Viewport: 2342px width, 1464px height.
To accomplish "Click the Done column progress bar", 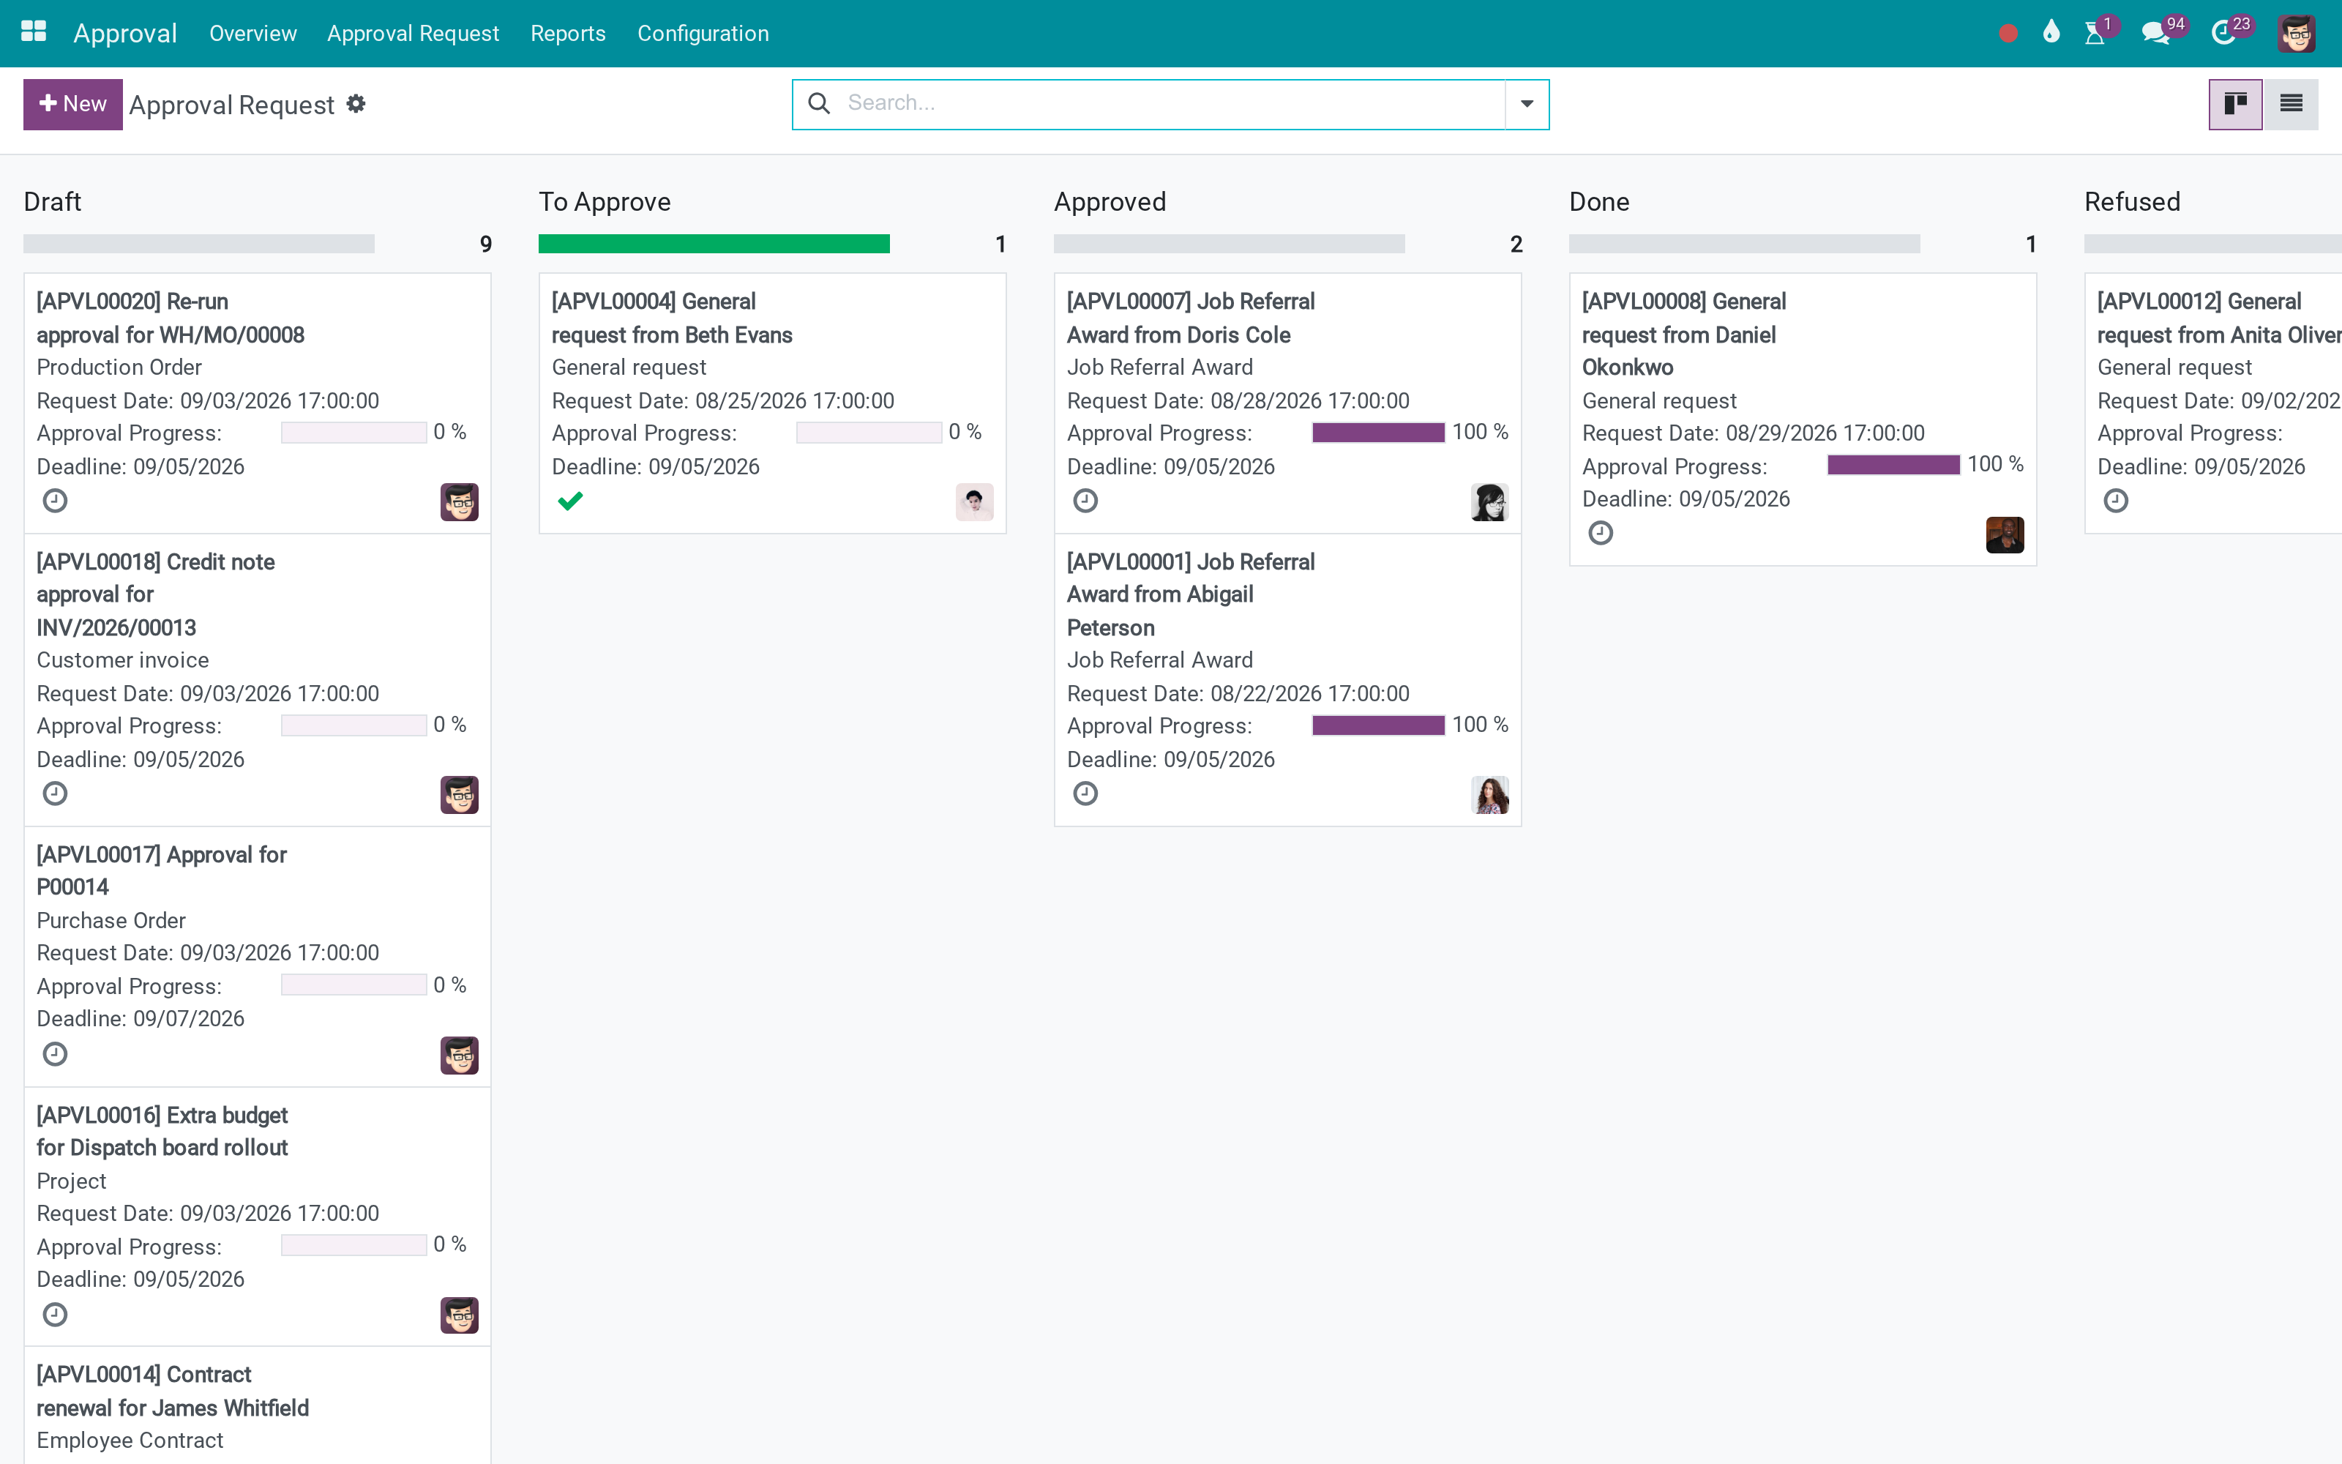I will 1745,244.
